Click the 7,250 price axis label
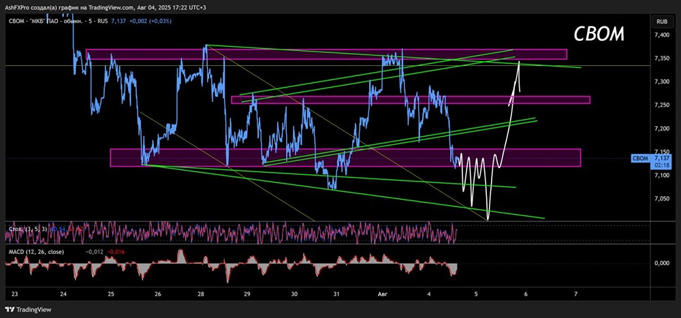Screen dimensions: 681x318 [x=662, y=105]
